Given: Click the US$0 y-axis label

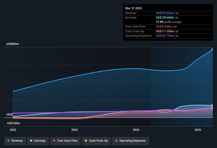Looking at the screenshot, I should (10, 114).
